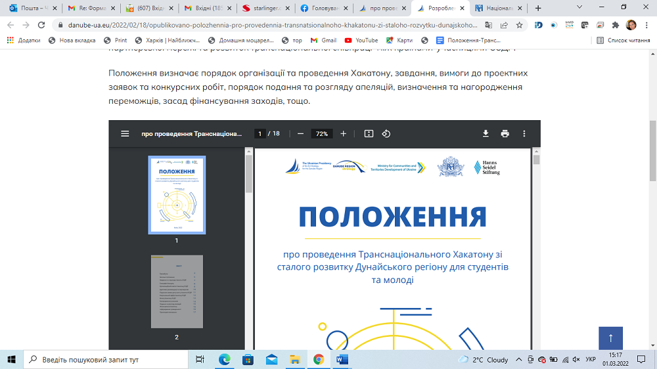This screenshot has height=369, width=657.
Task: Open YouTube bookmark
Action: point(362,40)
